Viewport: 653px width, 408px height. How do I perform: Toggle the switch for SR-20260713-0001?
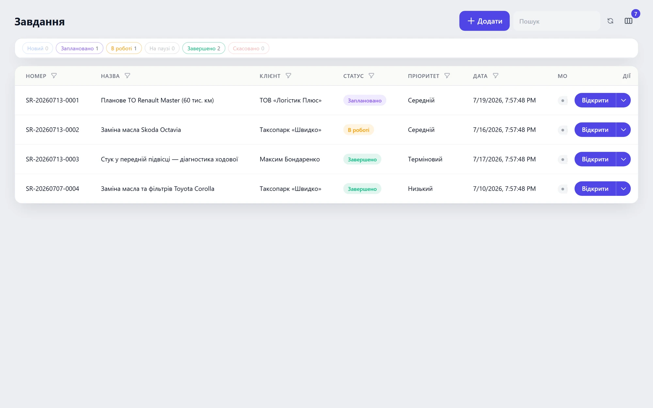(x=563, y=101)
